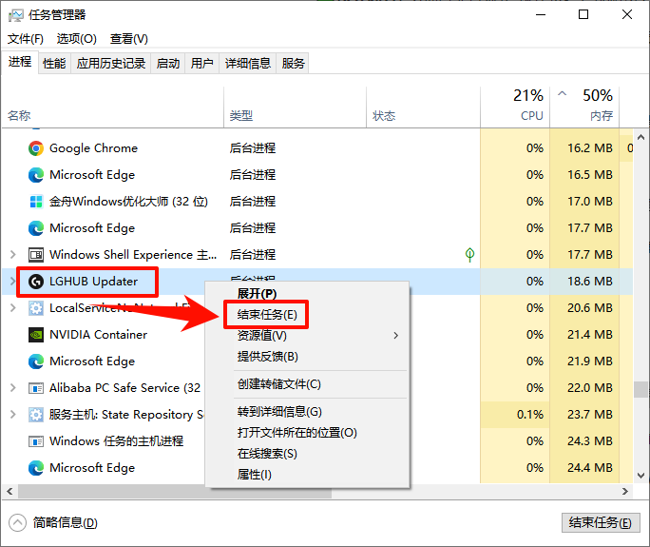Click the vertical scrollbar down arrow
The image size is (650, 547).
point(640,476)
